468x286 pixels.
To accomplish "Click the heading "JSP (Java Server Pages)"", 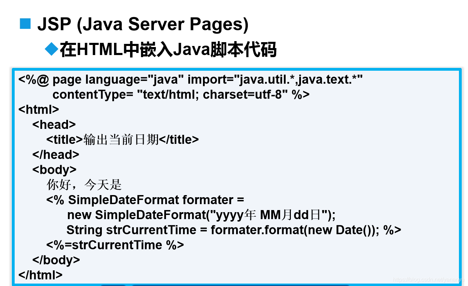I will tap(143, 25).
